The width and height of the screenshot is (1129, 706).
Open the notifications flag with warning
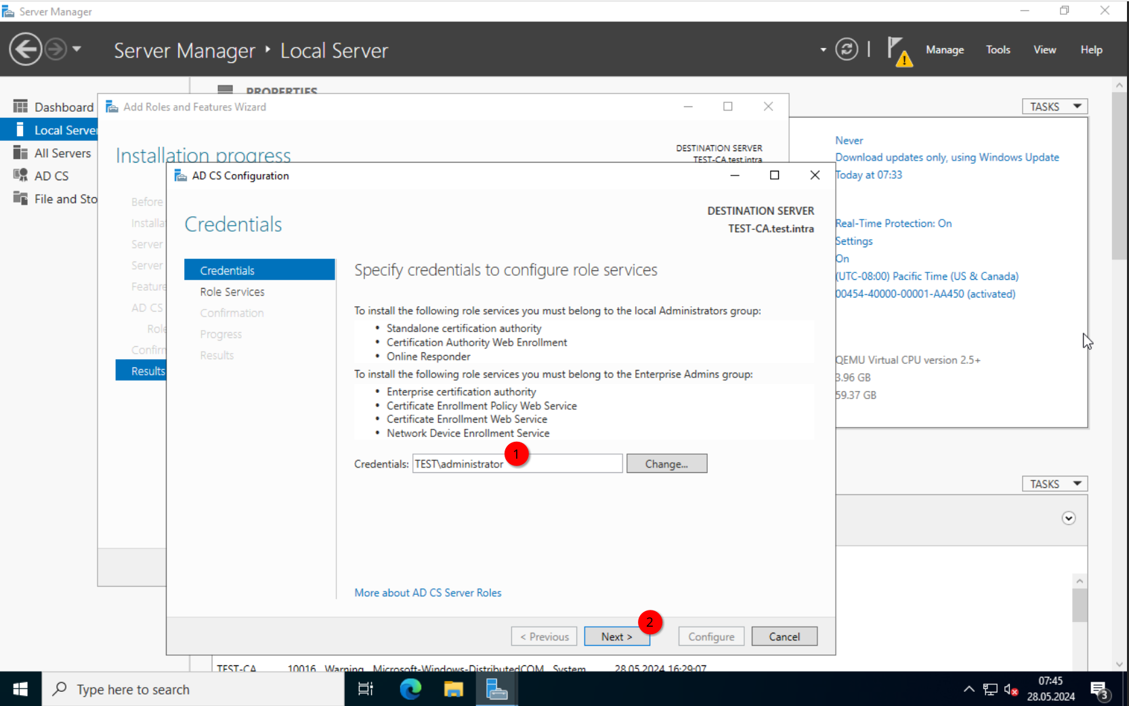point(899,51)
